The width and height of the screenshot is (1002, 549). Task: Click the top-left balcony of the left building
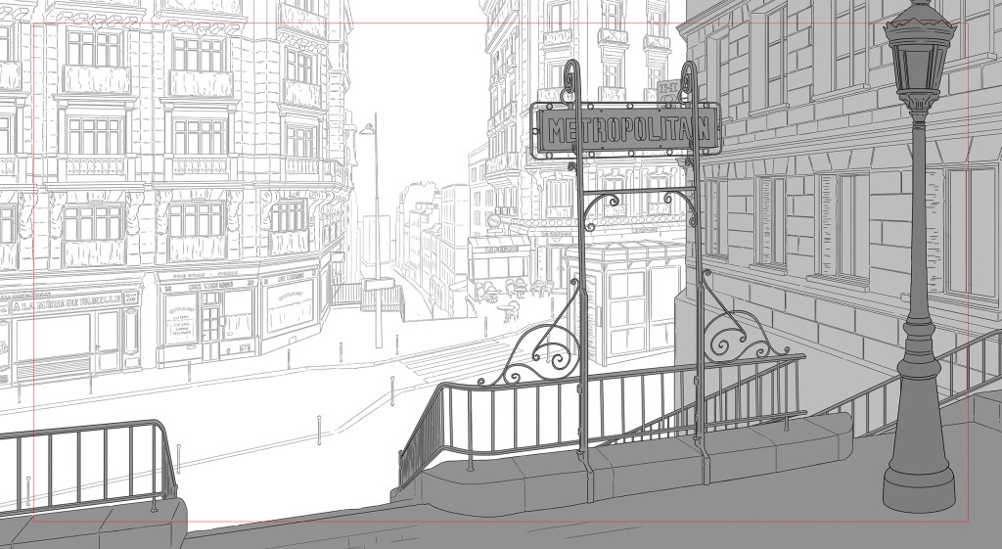93,78
